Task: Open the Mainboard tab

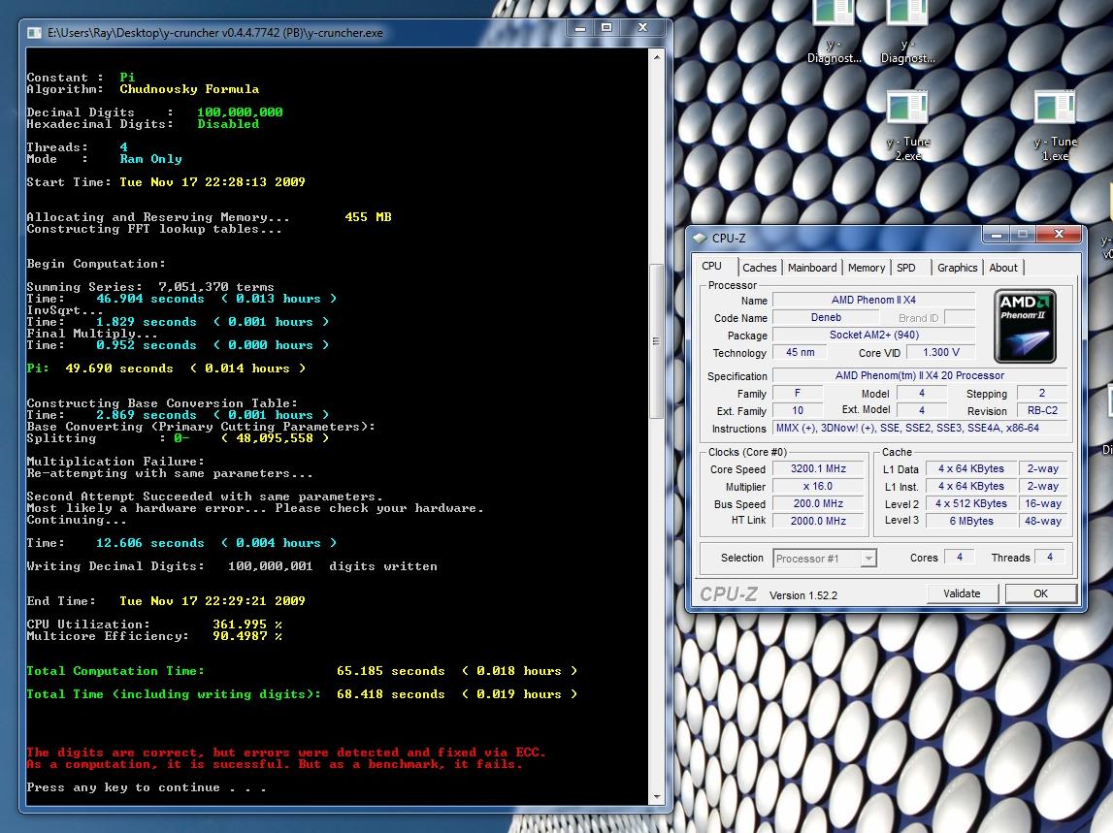Action: pos(812,268)
